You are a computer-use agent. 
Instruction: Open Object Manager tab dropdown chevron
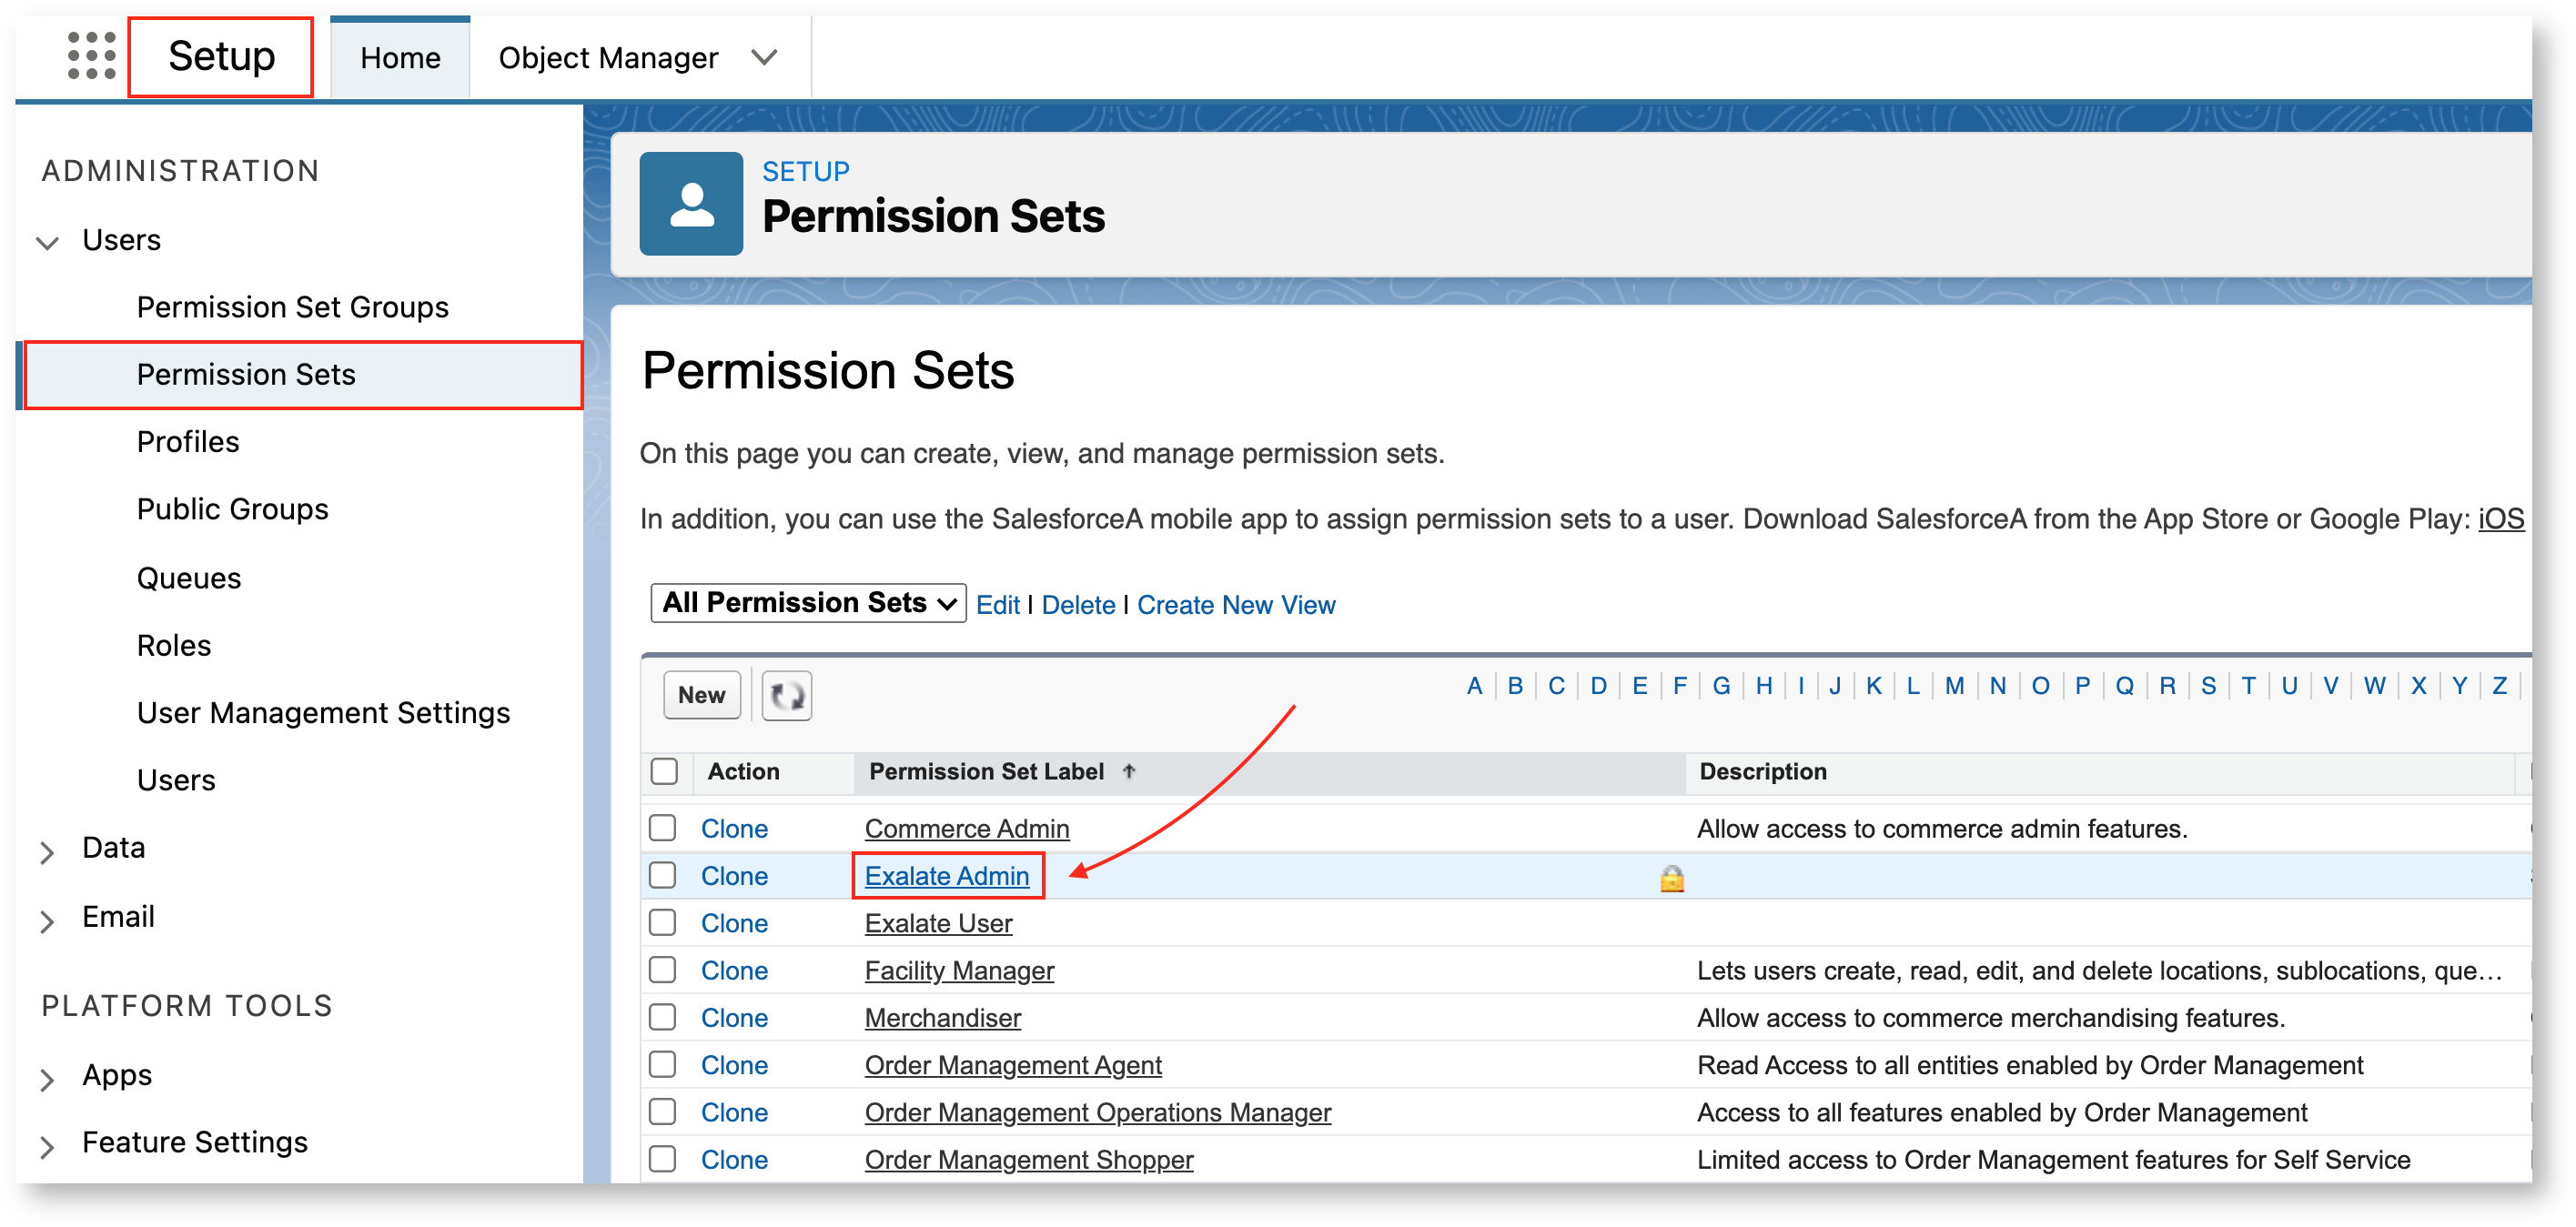764,58
